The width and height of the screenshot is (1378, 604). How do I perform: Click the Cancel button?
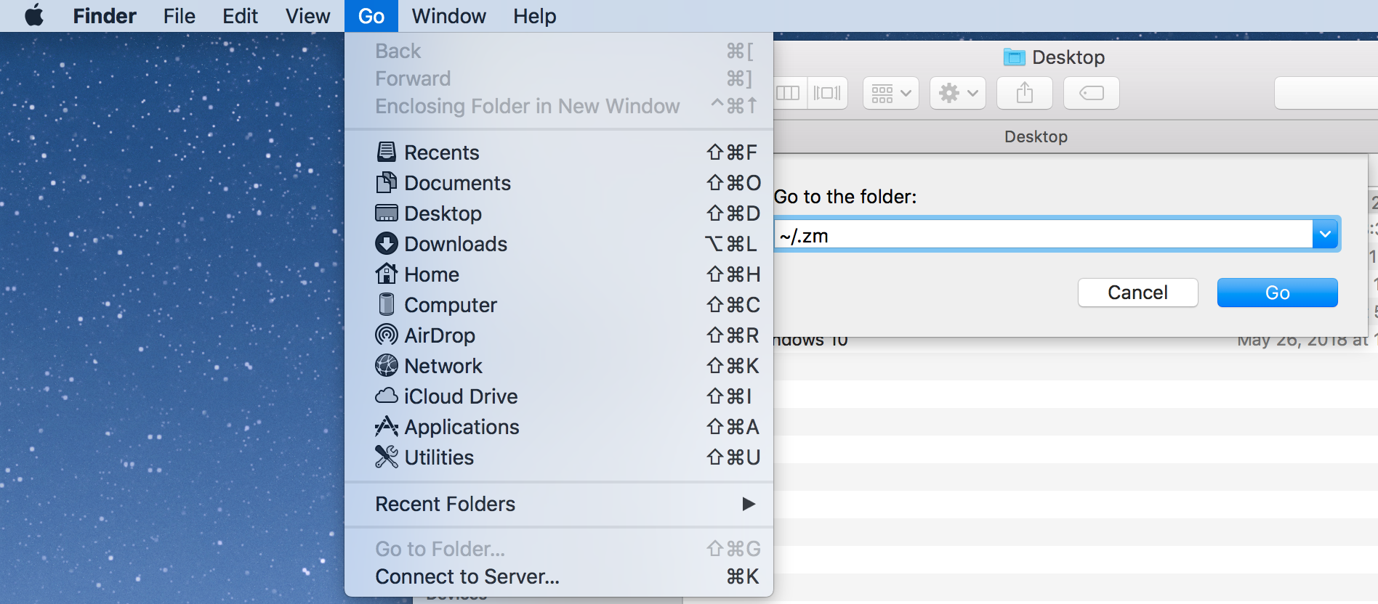[x=1137, y=293]
